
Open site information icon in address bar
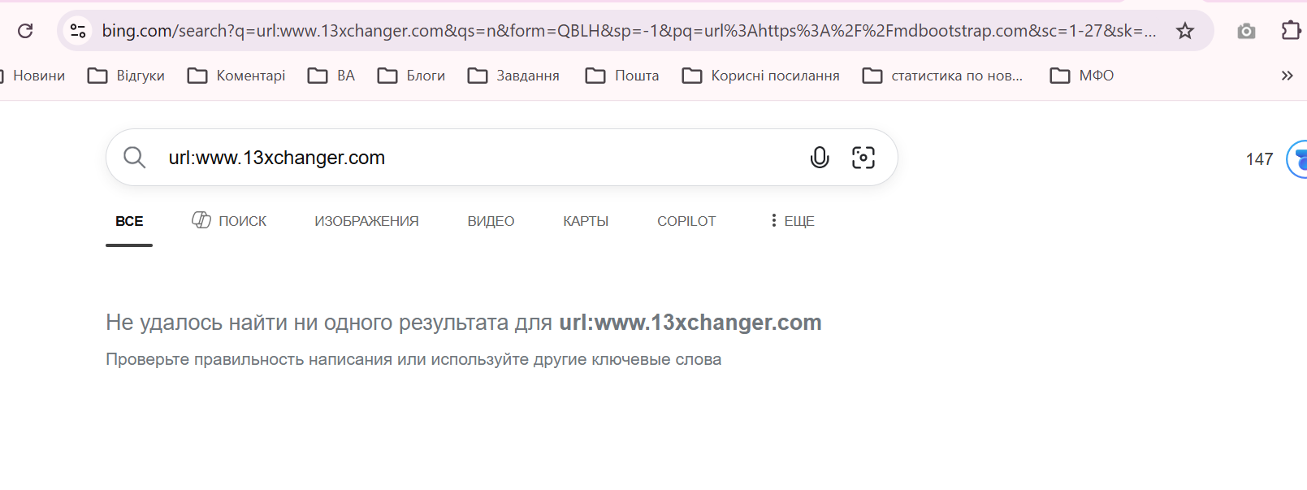[78, 31]
